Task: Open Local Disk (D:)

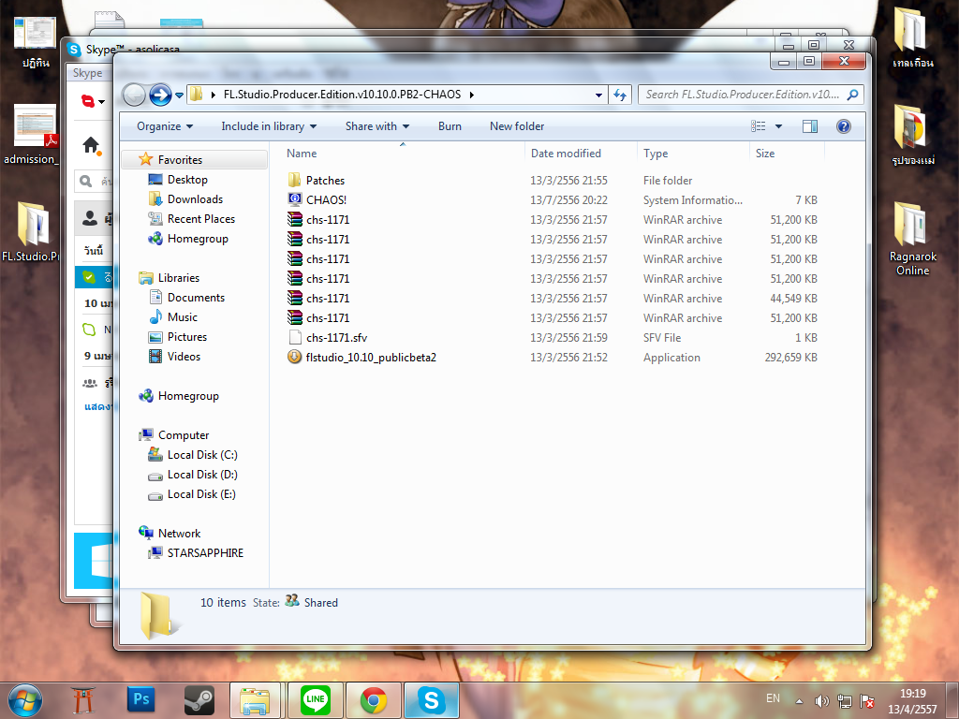Action: [x=202, y=475]
